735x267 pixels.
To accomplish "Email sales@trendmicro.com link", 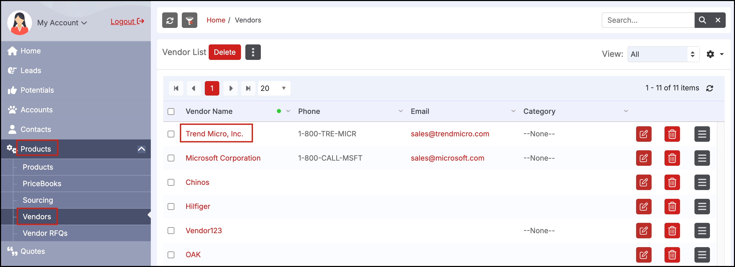I will (450, 134).
